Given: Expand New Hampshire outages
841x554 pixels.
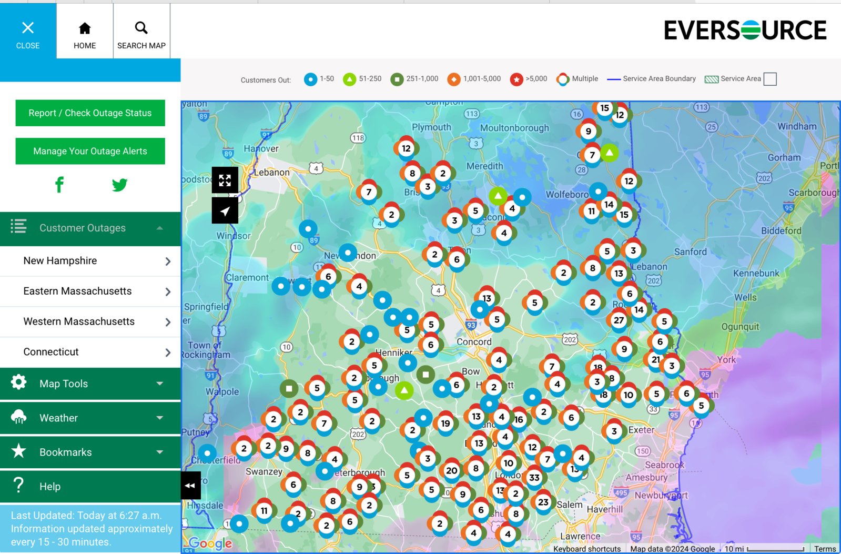Looking at the screenshot, I should [90, 261].
